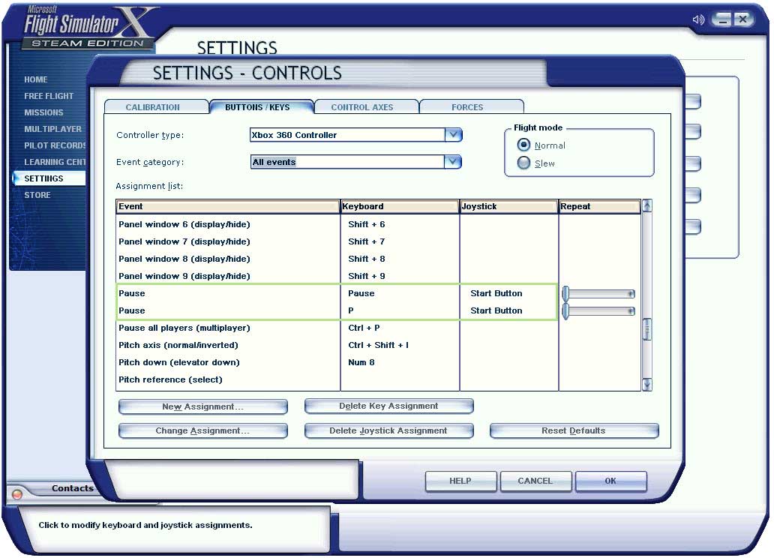The height and width of the screenshot is (558, 774).
Task: Adjust repeat slider for Pause keyboard P row
Action: coord(598,311)
